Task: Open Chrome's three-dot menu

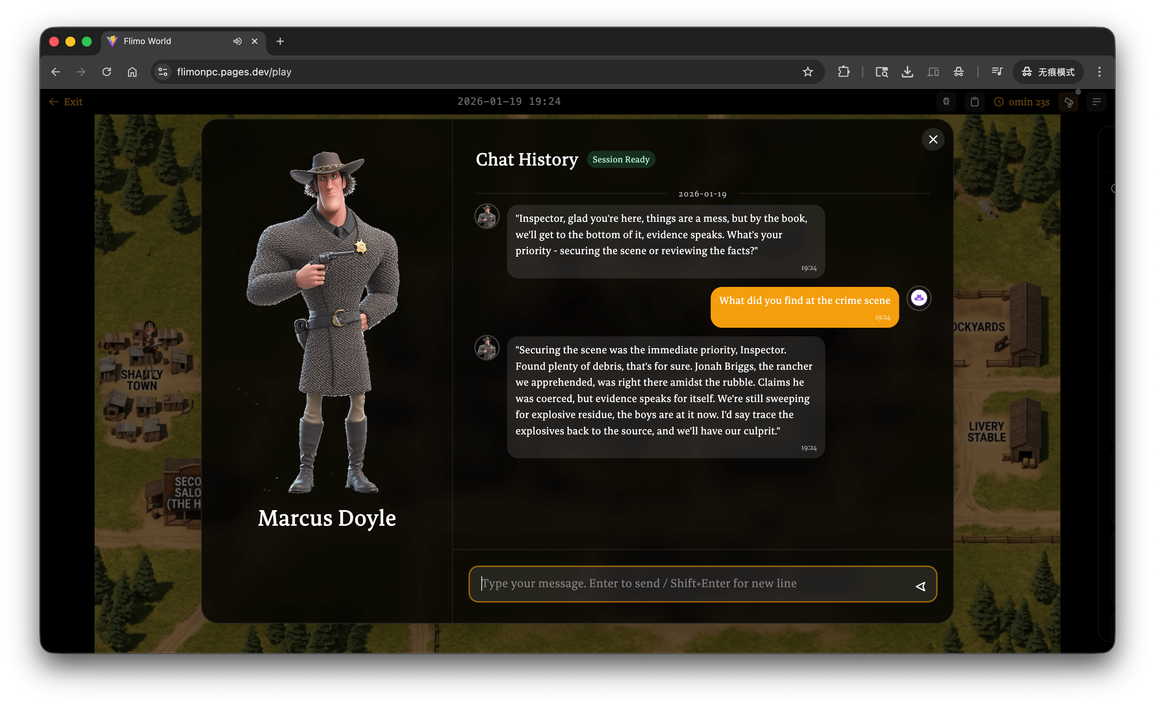Action: 1099,72
